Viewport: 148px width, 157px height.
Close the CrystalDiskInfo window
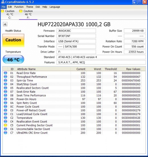[145, 2]
